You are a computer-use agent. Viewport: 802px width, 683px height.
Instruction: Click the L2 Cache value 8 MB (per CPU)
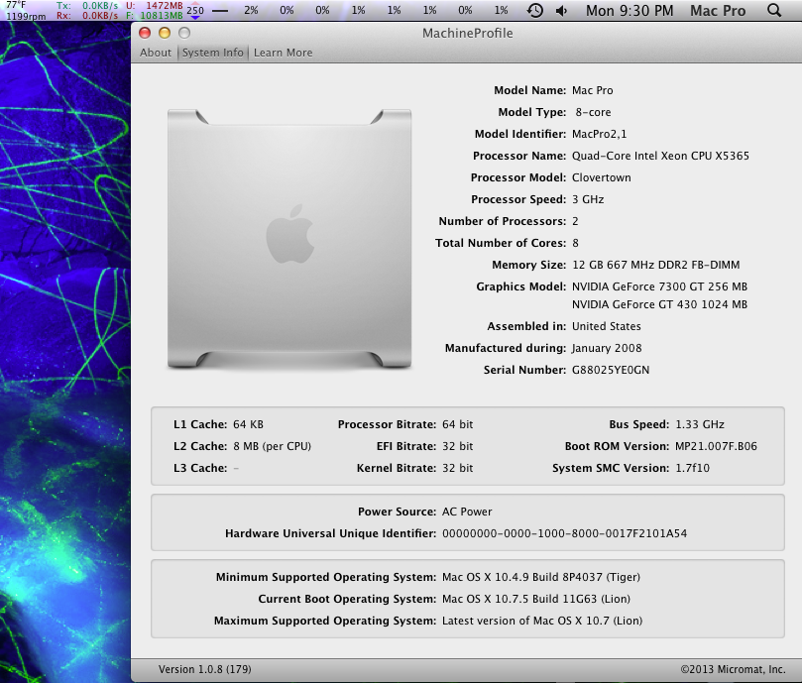click(x=272, y=447)
